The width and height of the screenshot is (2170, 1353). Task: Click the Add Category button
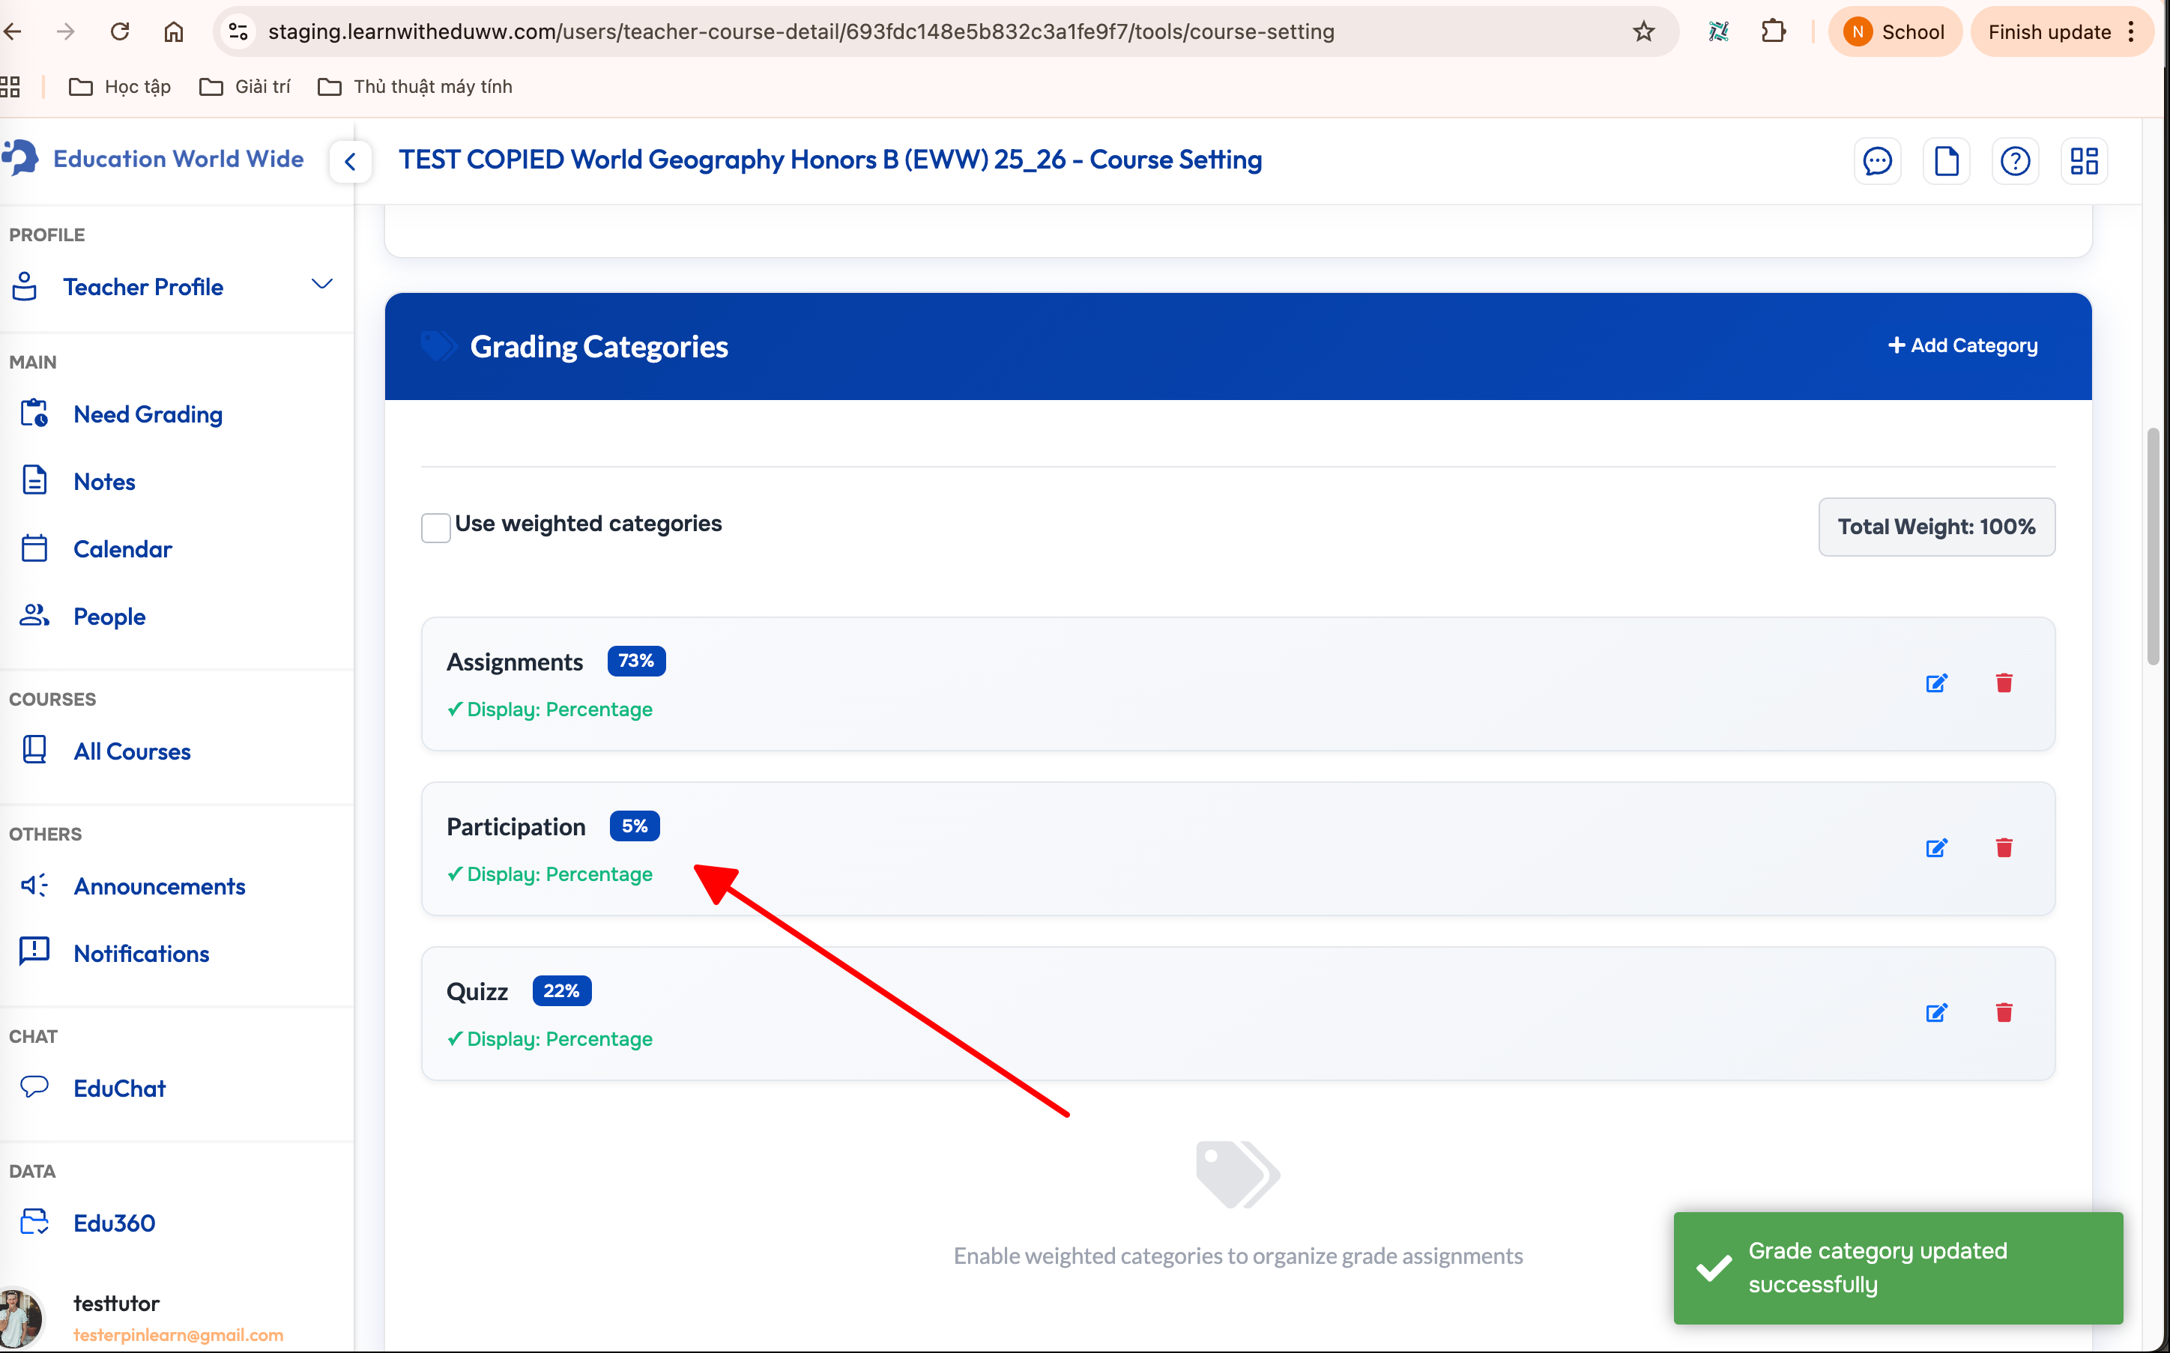tap(1962, 345)
